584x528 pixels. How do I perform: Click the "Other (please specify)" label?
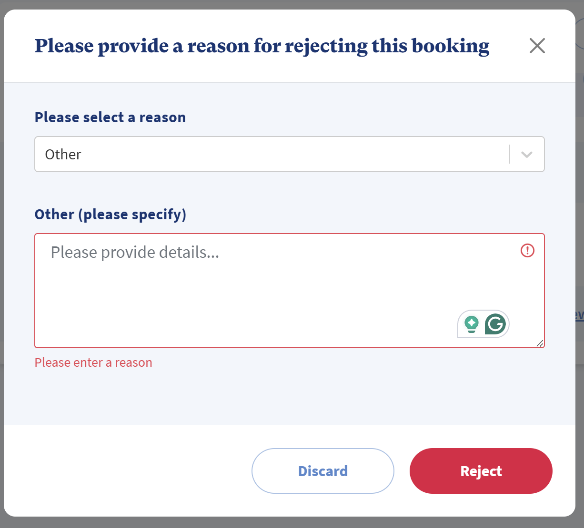[110, 215]
